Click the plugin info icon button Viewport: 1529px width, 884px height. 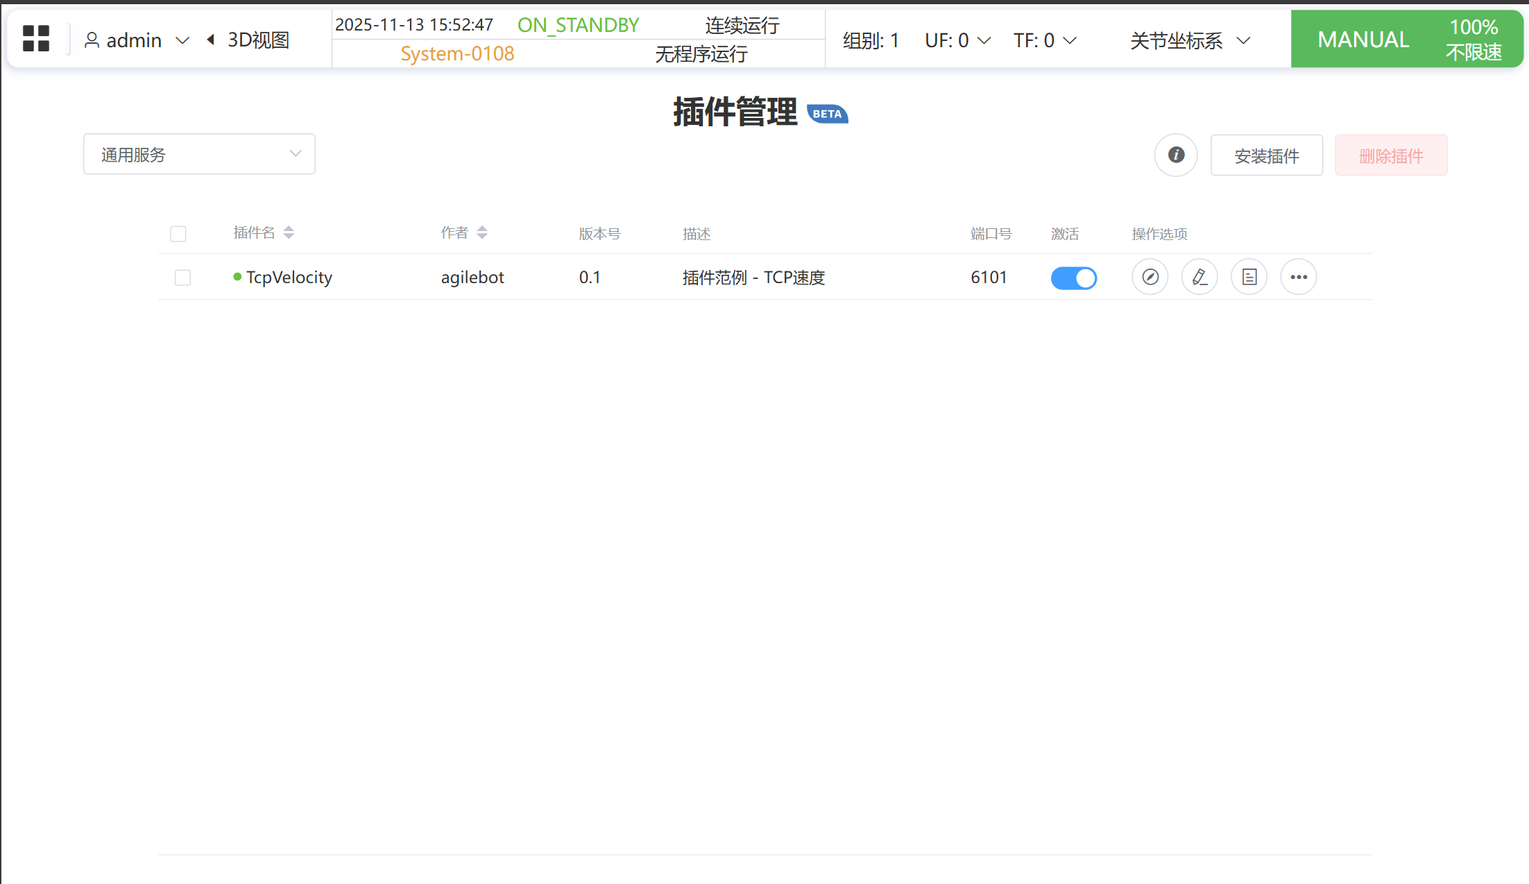[1175, 155]
